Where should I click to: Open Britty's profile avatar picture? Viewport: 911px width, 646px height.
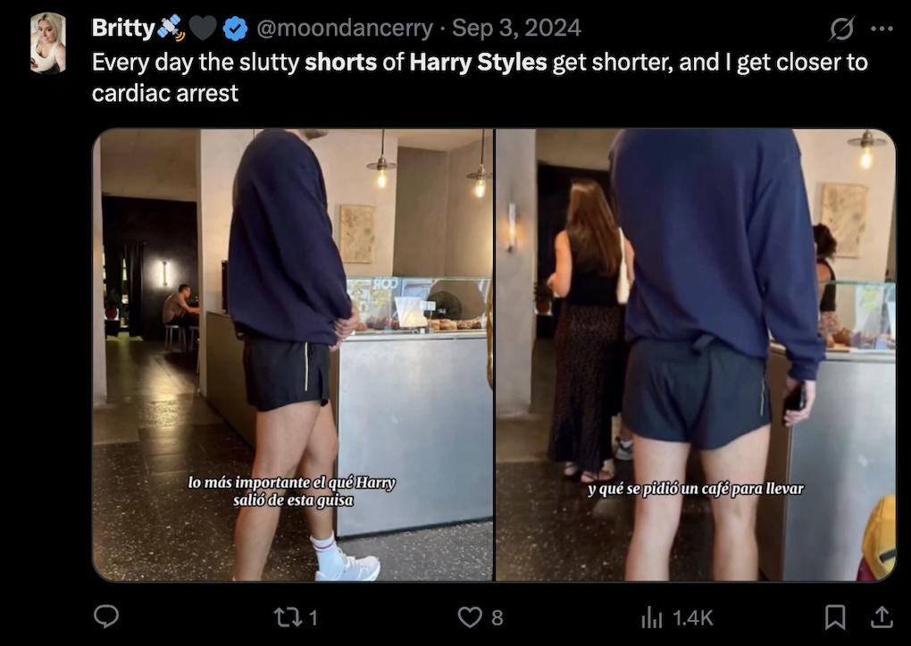coord(47,43)
